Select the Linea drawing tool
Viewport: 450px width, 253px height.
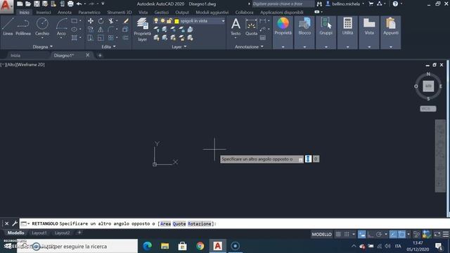(x=8, y=27)
